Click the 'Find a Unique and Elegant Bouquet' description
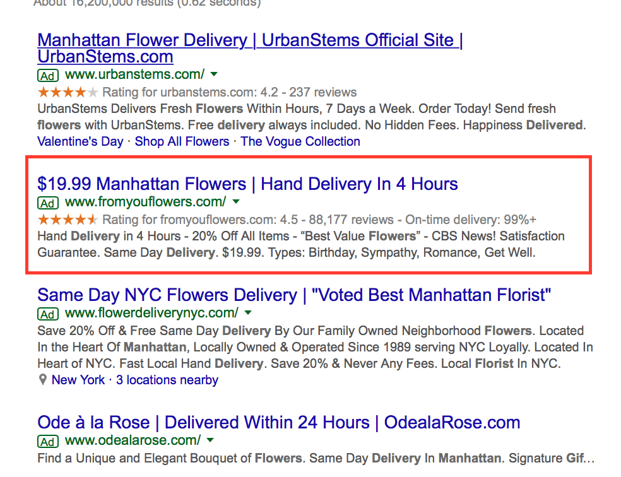621x477 pixels. [x=316, y=458]
